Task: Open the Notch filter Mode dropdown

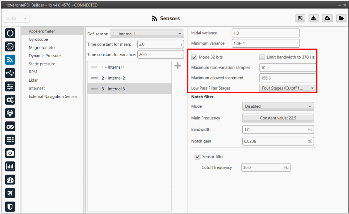Action: (278, 106)
